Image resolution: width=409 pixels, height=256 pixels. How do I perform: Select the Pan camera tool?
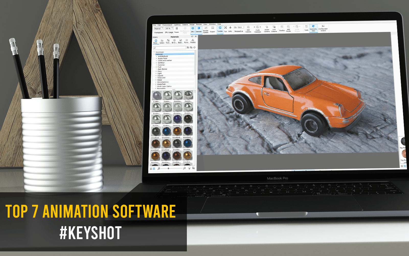click(x=225, y=29)
